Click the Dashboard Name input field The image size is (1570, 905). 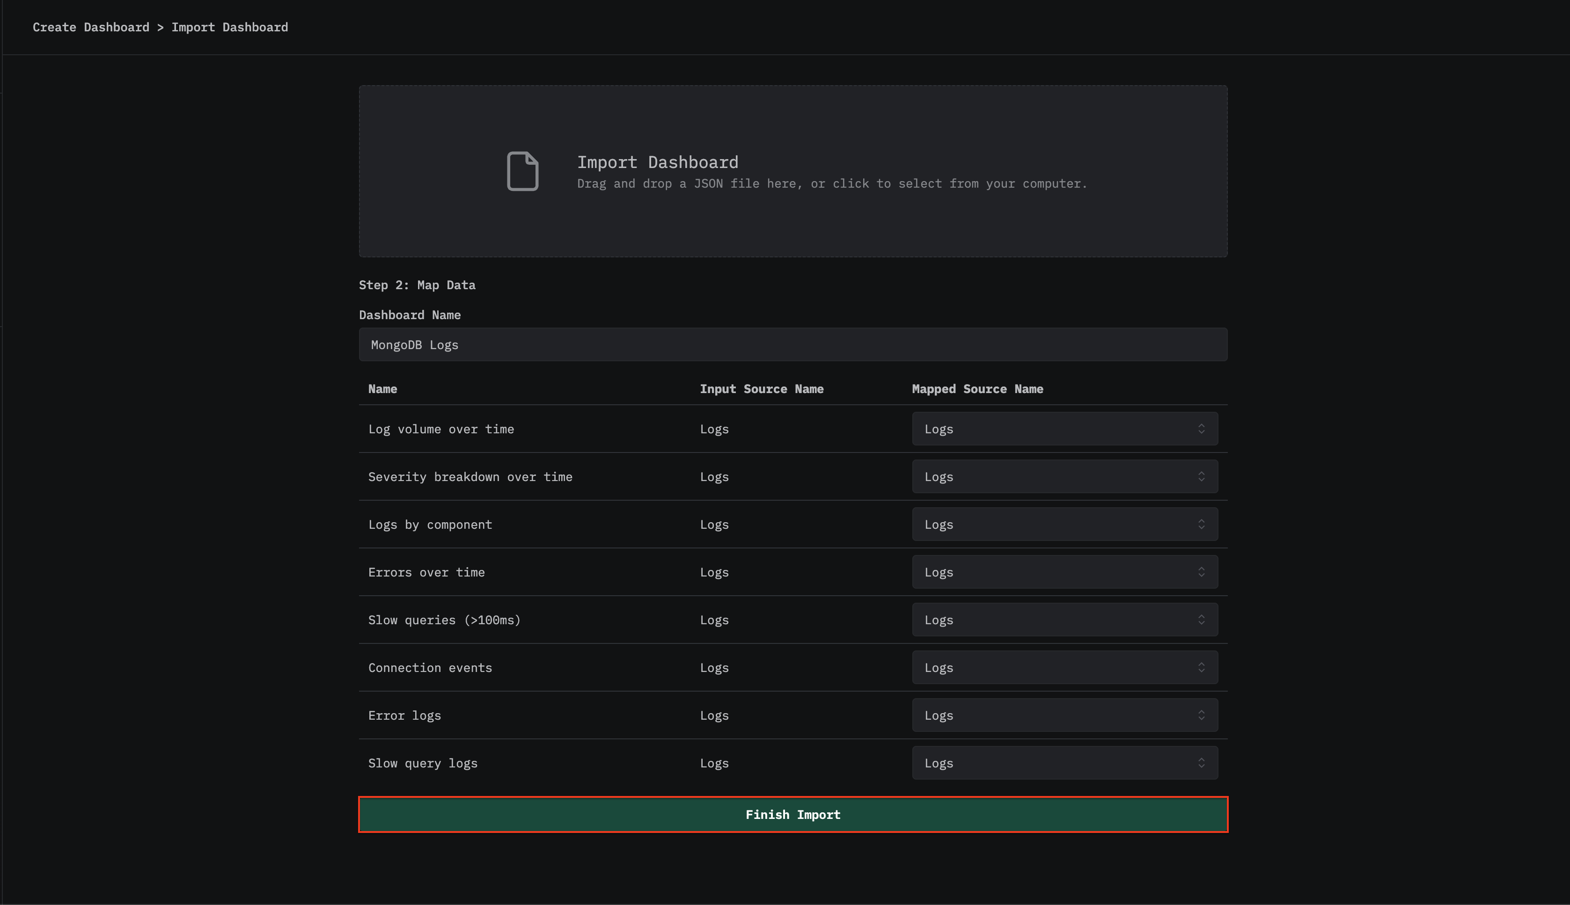[x=792, y=344]
